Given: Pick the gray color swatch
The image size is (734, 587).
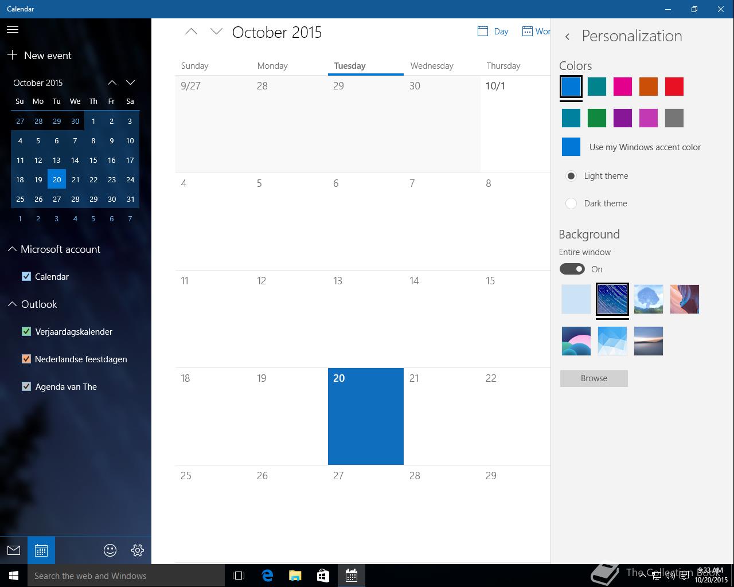Looking at the screenshot, I should pyautogui.click(x=674, y=118).
